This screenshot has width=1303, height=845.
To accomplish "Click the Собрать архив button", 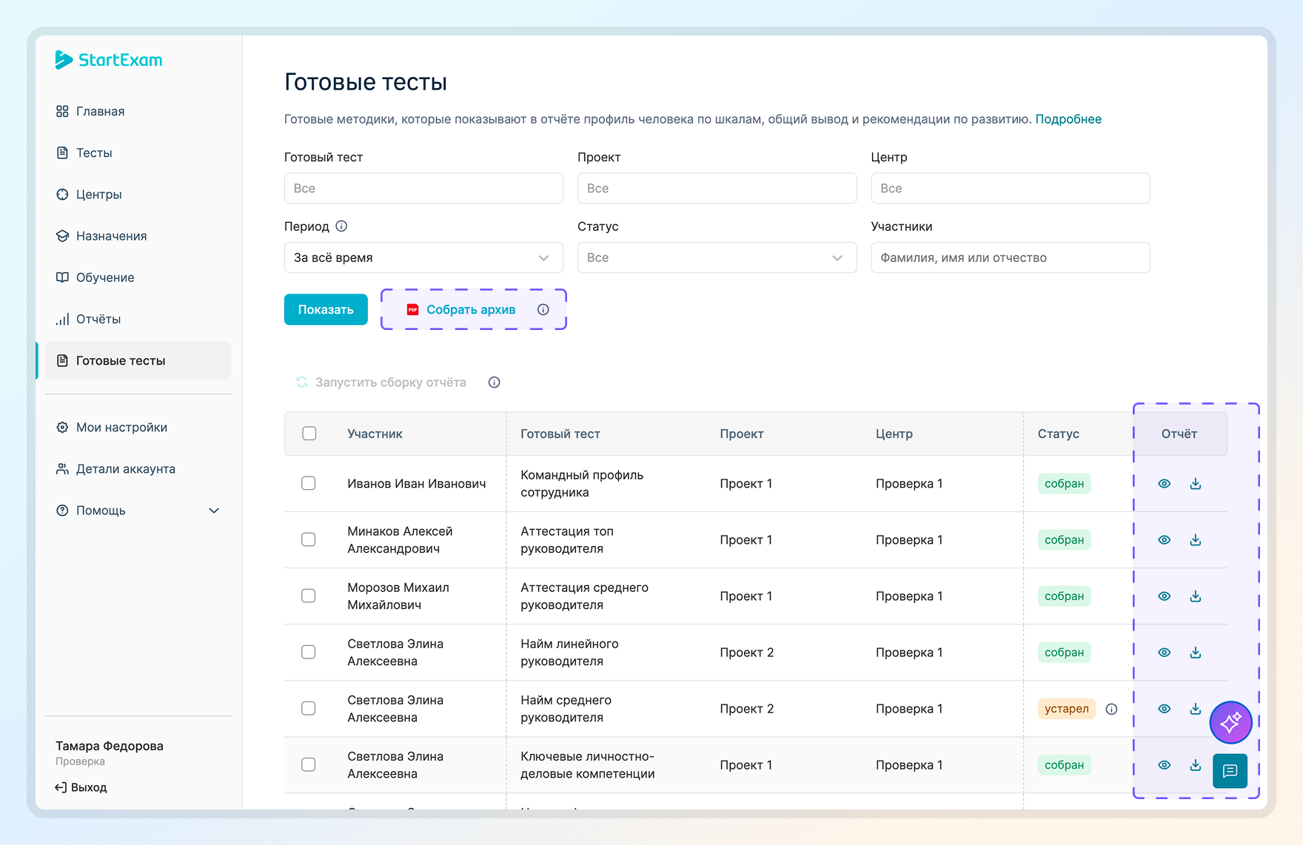I will click(461, 309).
